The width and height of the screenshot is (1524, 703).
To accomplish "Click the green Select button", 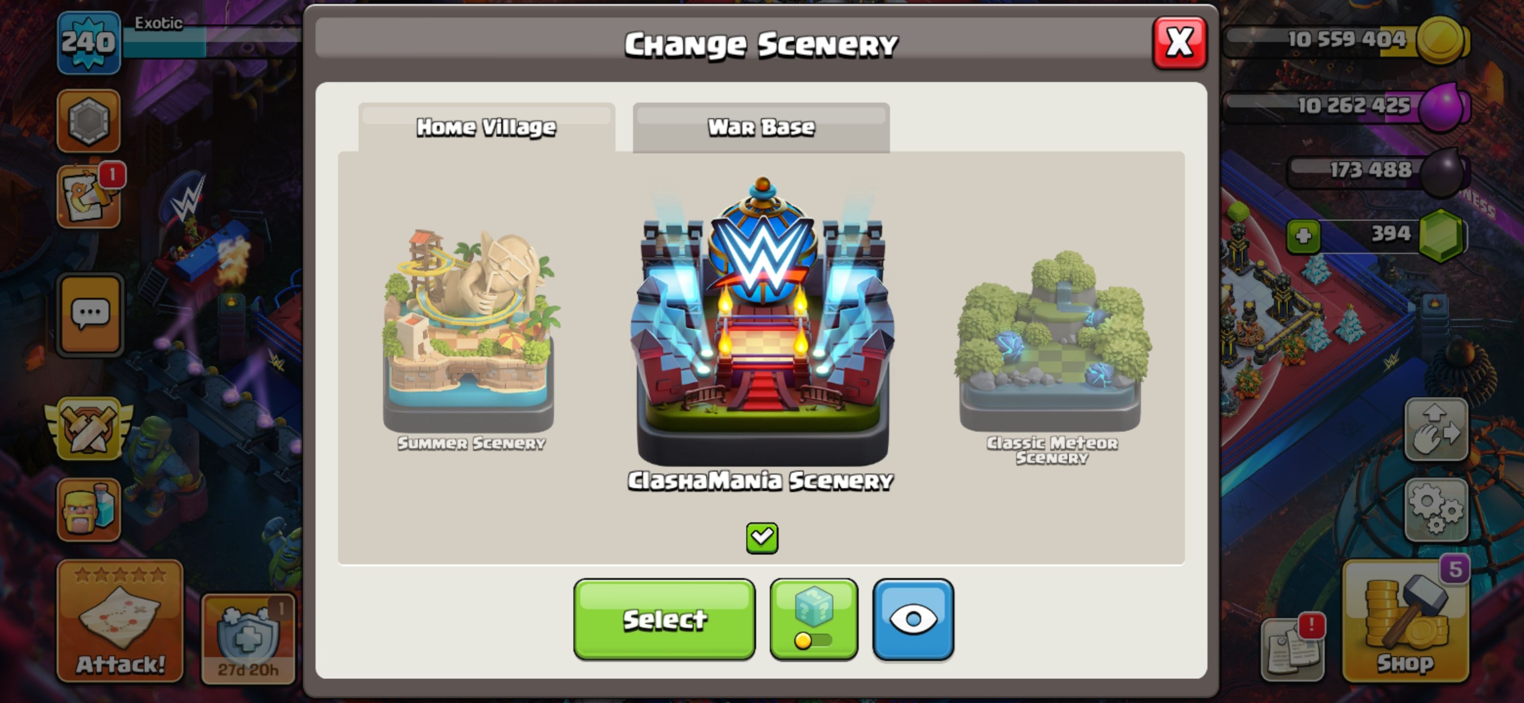I will (x=664, y=619).
